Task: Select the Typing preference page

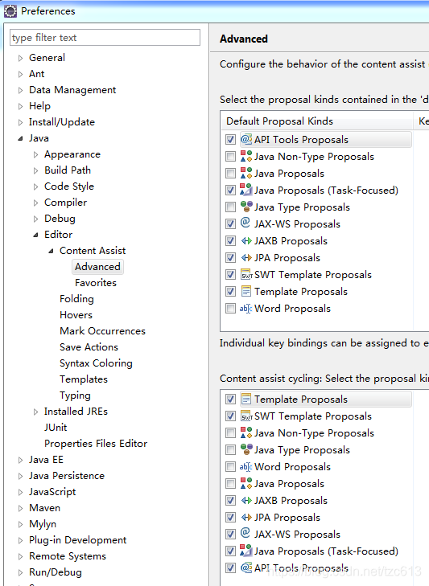Action: pyautogui.click(x=75, y=395)
